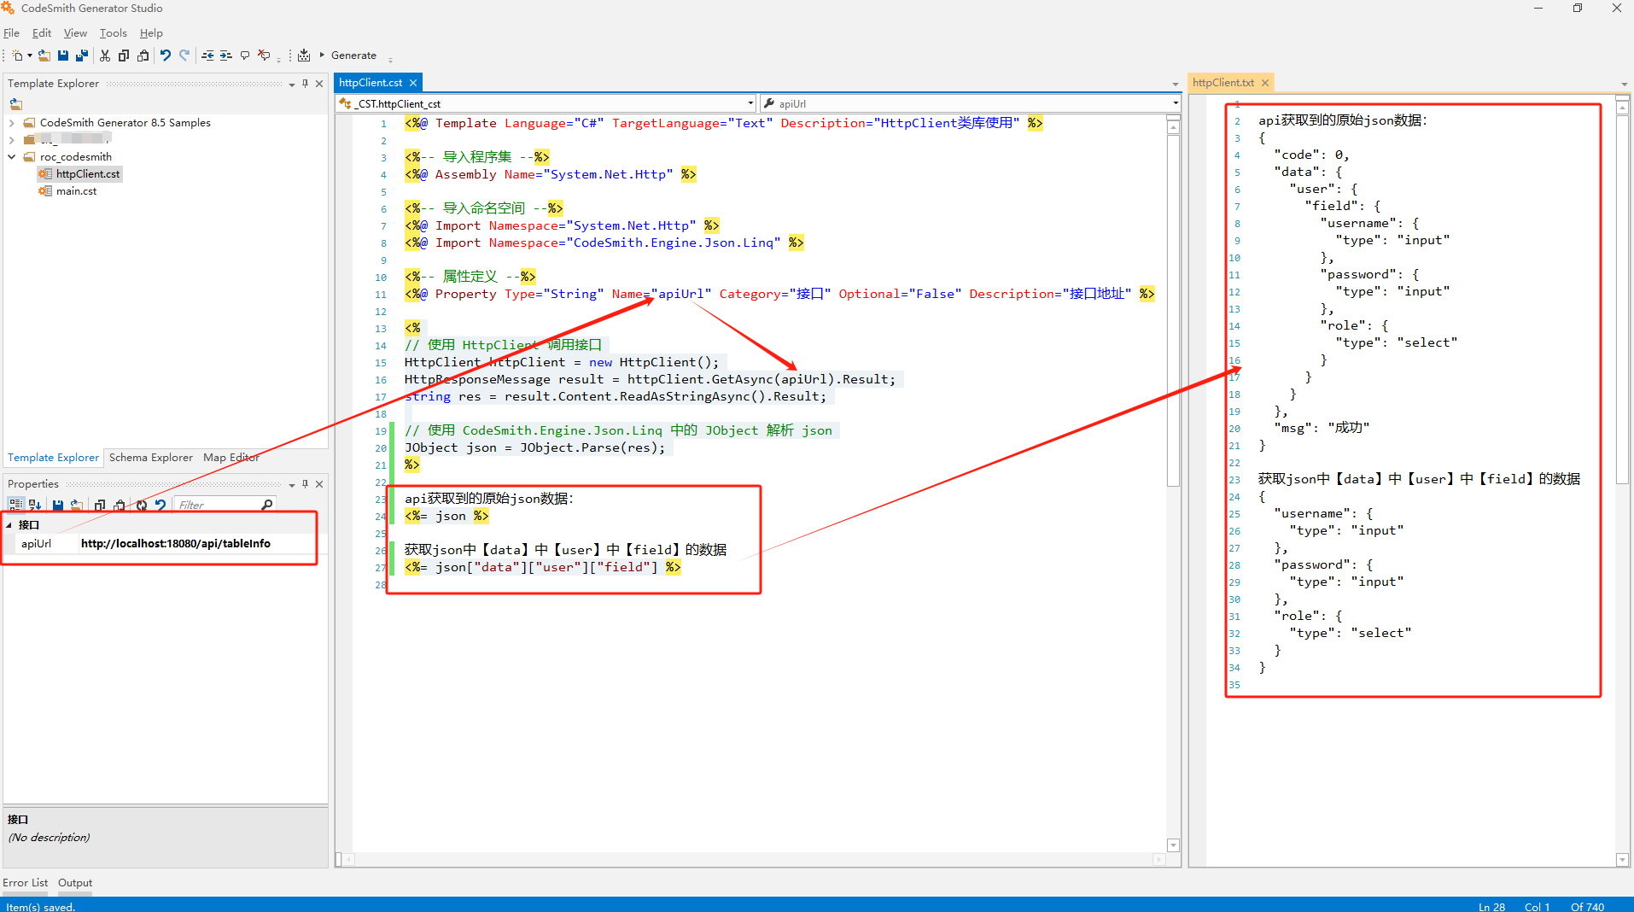
Task: Switch to the Schema Explorer tab
Action: pyautogui.click(x=151, y=458)
